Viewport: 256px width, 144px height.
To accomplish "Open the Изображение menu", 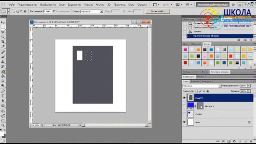I will pos(48,4).
